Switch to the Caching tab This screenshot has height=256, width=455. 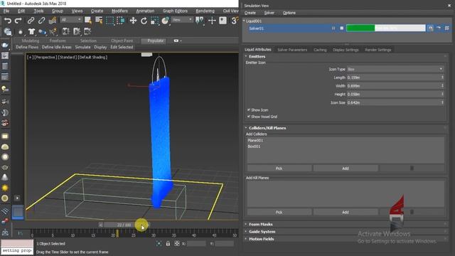(320, 50)
